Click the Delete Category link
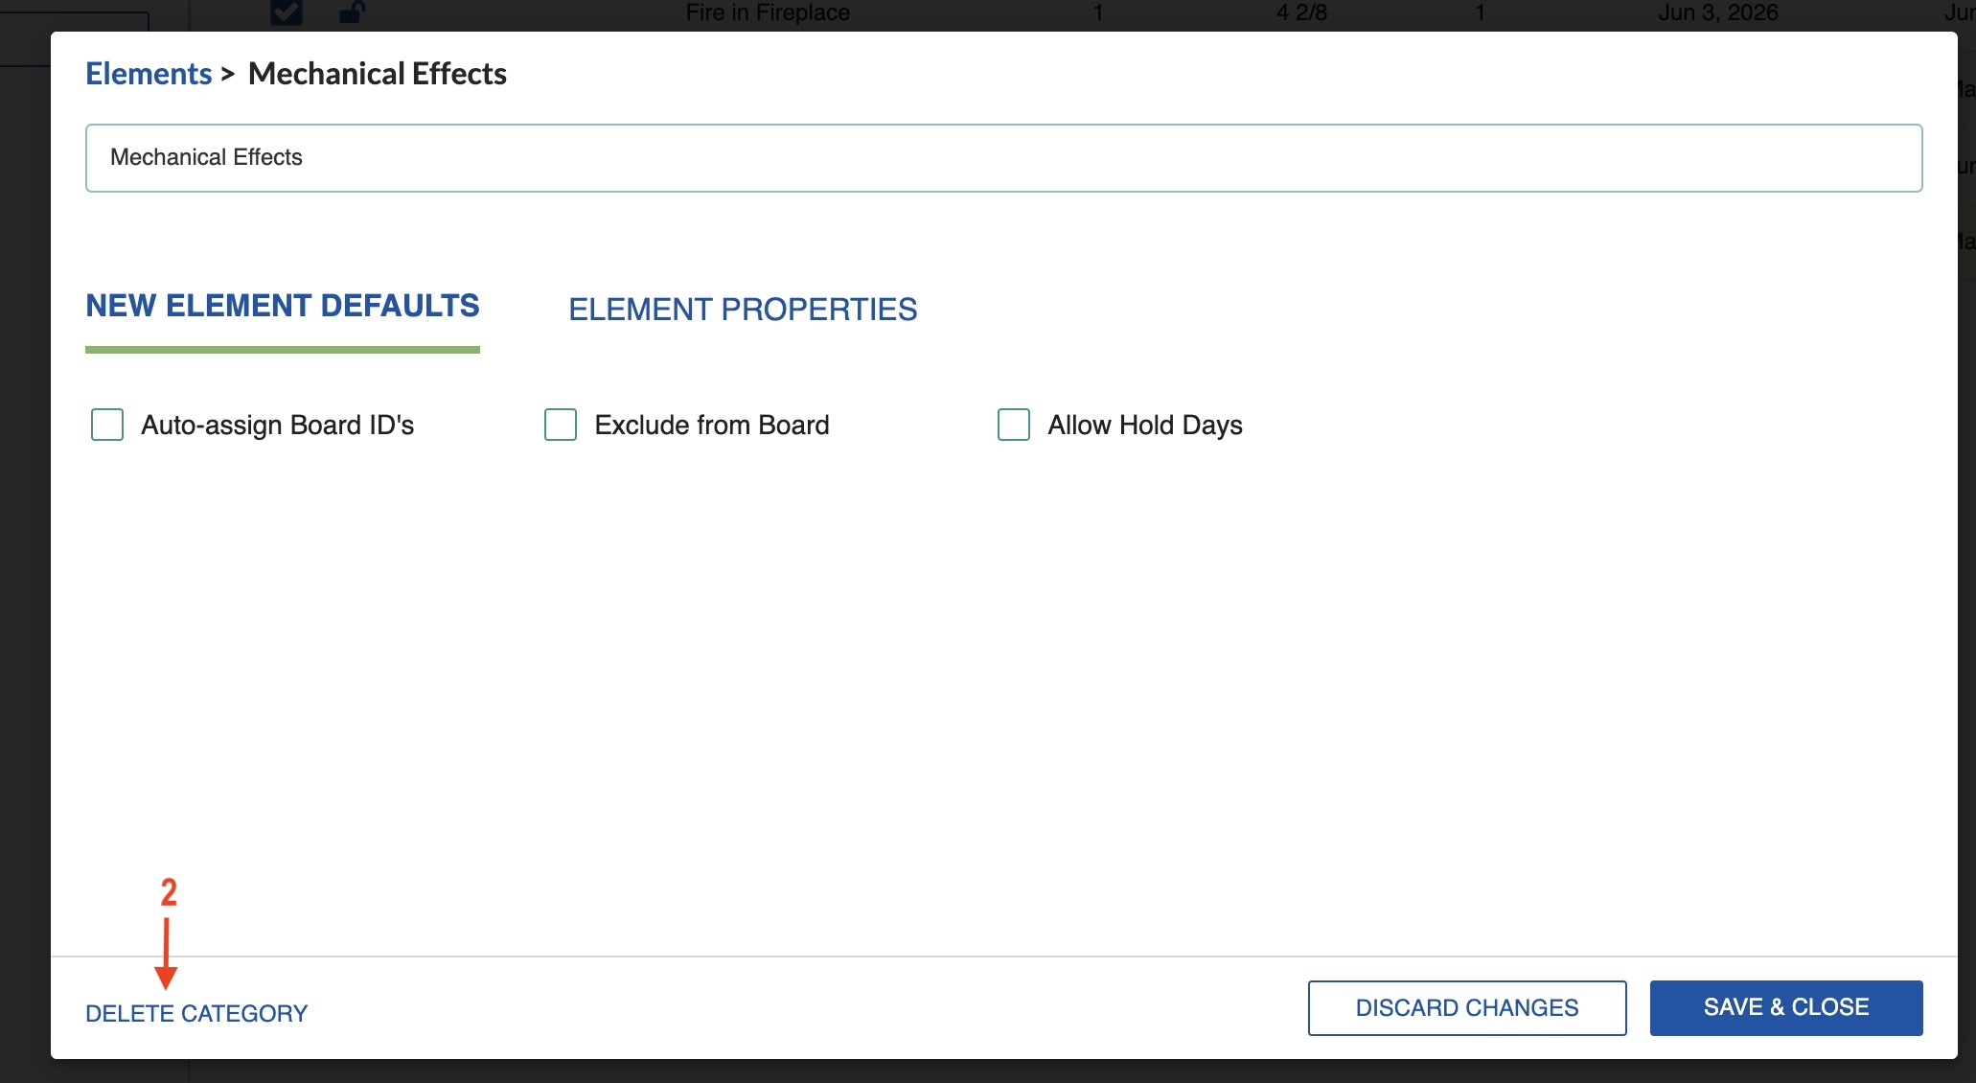The height and width of the screenshot is (1083, 1976). [x=196, y=1013]
